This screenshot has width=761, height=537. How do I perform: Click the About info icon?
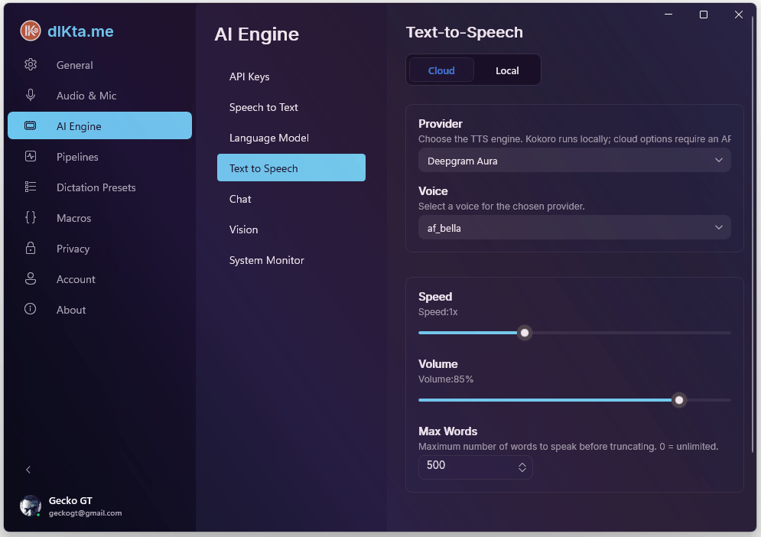click(30, 309)
